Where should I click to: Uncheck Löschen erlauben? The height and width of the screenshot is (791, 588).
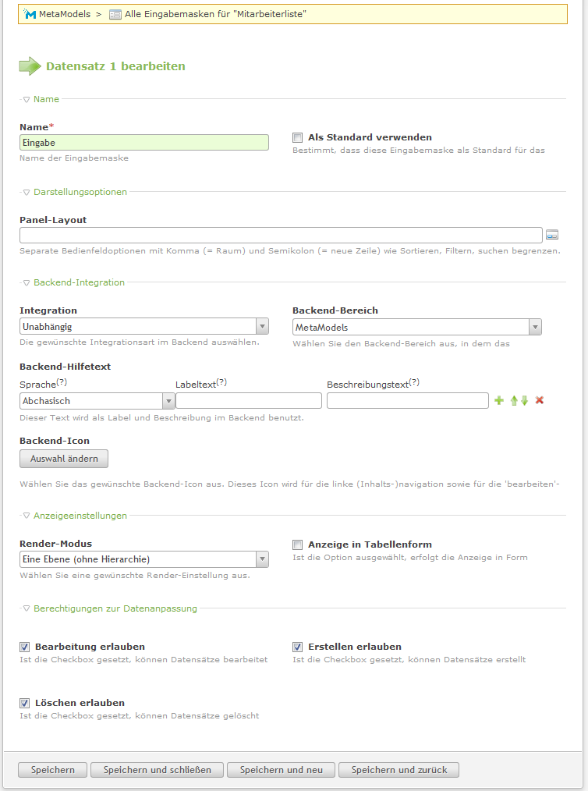point(25,703)
